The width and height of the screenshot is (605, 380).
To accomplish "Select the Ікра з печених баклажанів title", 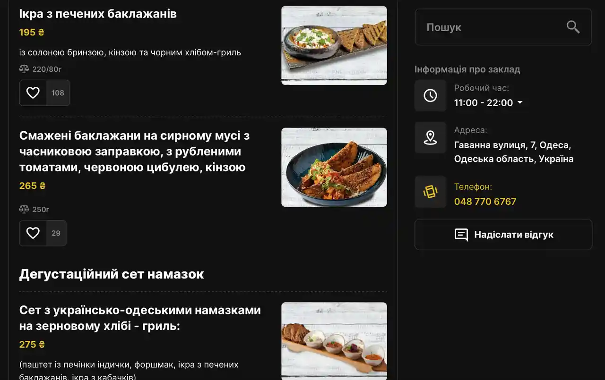I will point(98,14).
